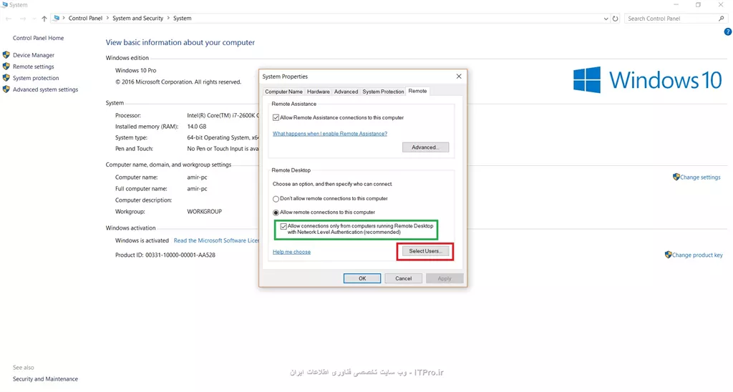Close the System Properties dialog
This screenshot has width=733, height=392.
[x=459, y=76]
